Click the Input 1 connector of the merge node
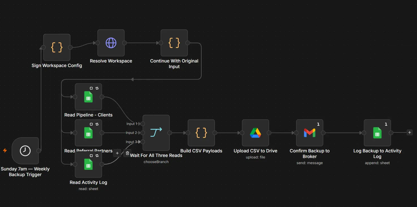 (x=143, y=124)
